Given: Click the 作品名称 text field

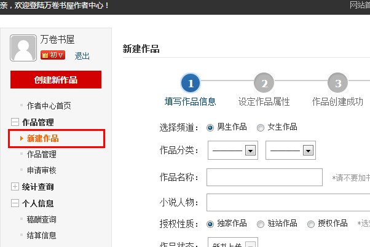Looking at the screenshot, I should 264,178.
